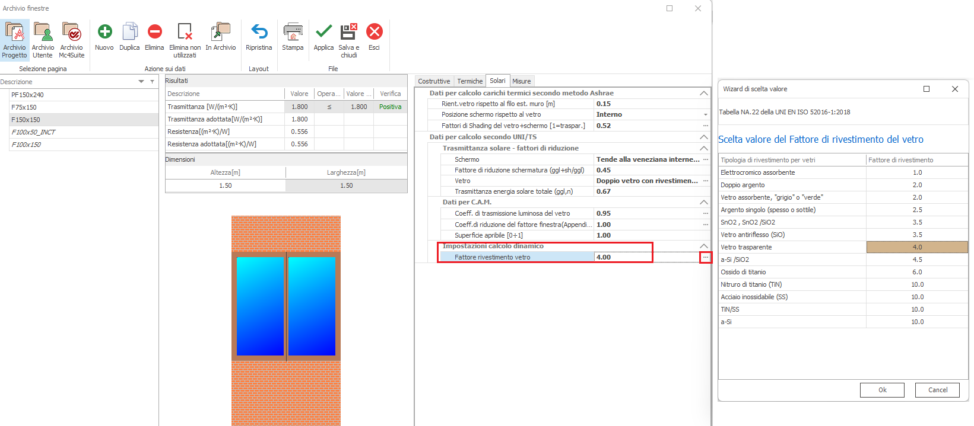This screenshot has height=426, width=974.
Task: Switch to the Costruttive tab
Action: [434, 81]
